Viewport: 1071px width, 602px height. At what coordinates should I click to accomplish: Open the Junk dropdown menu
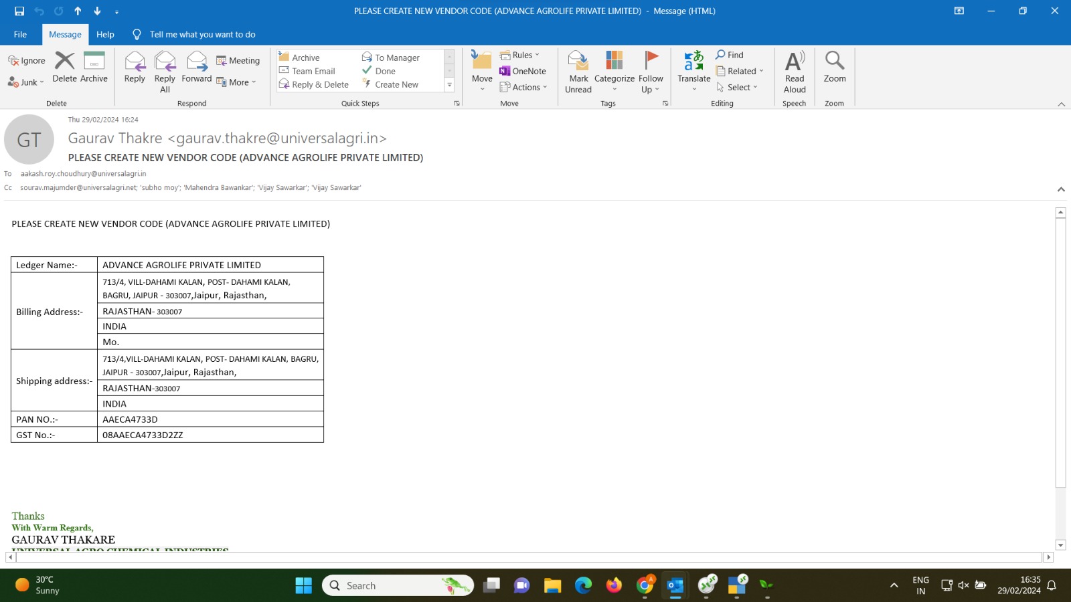pos(26,82)
